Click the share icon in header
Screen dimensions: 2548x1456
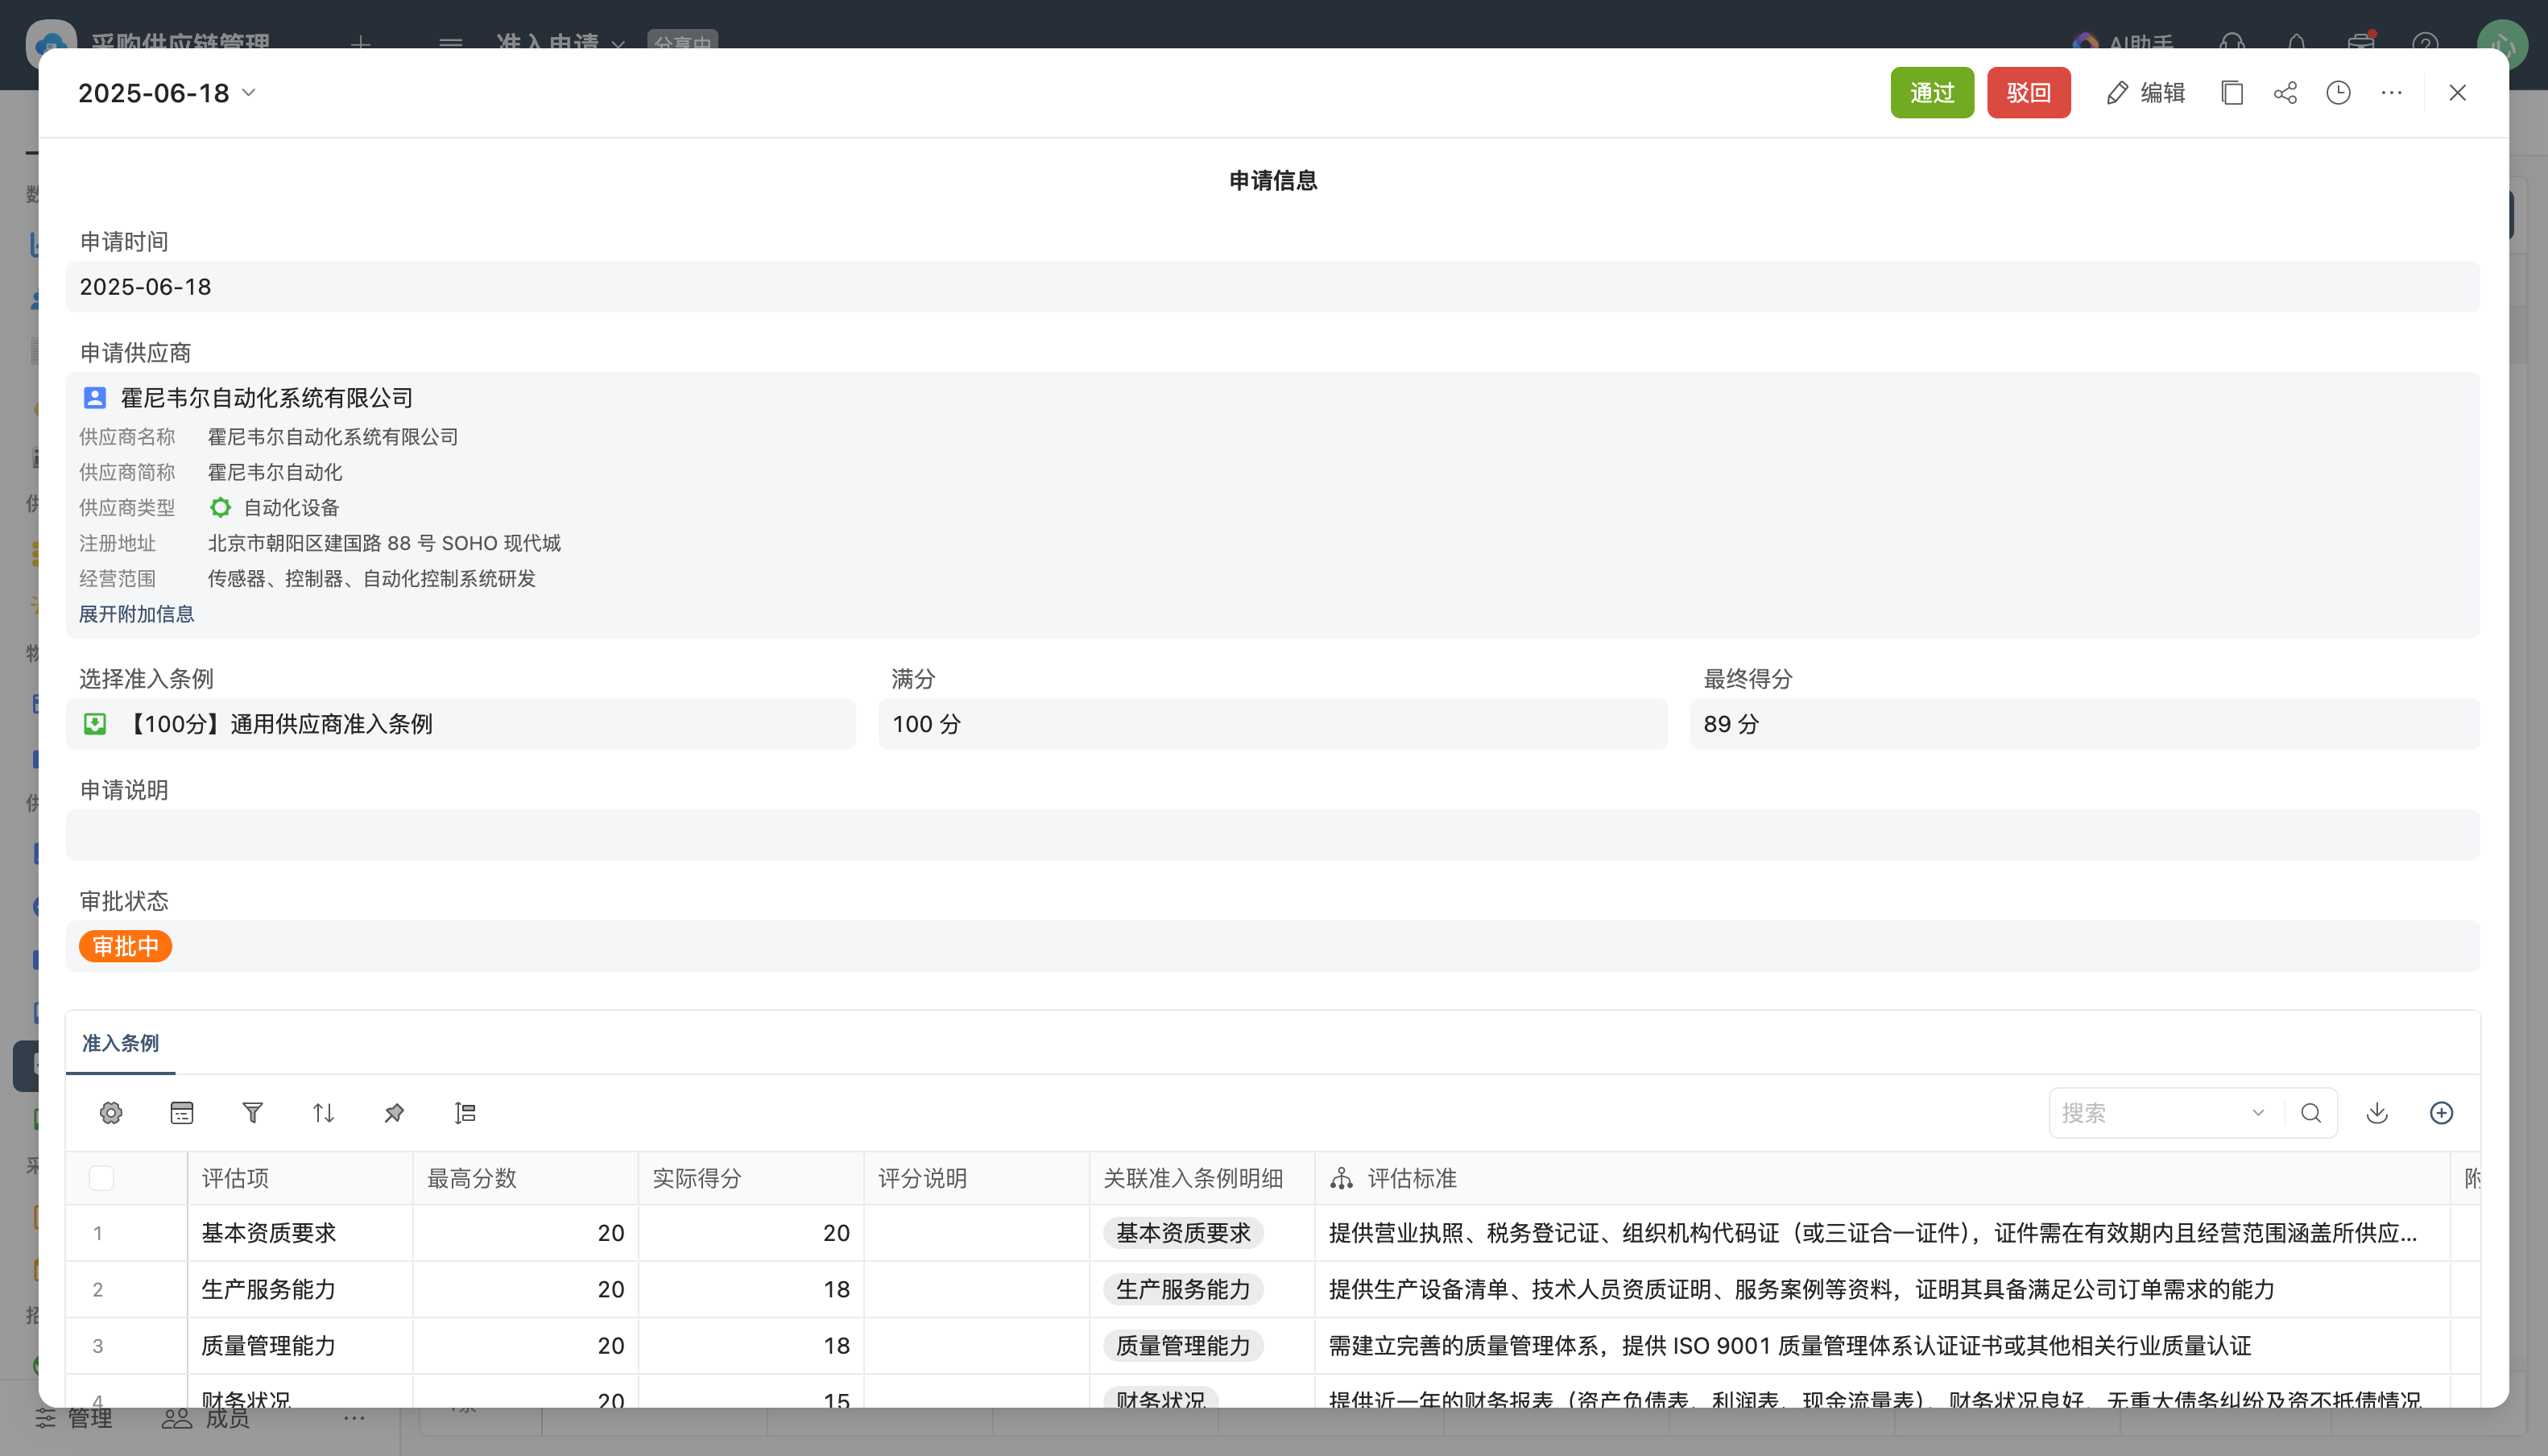click(2285, 93)
